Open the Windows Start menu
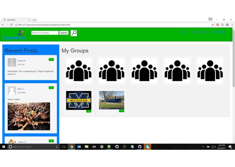This screenshot has width=235, height=167. click(x=4, y=147)
